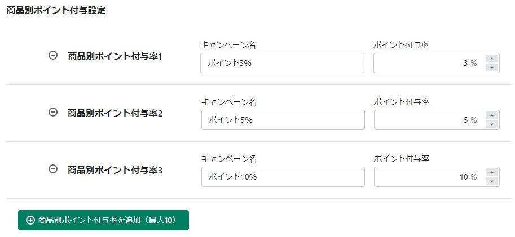Click the ポイント3% campaign name field
The height and width of the screenshot is (237, 515).
point(282,63)
